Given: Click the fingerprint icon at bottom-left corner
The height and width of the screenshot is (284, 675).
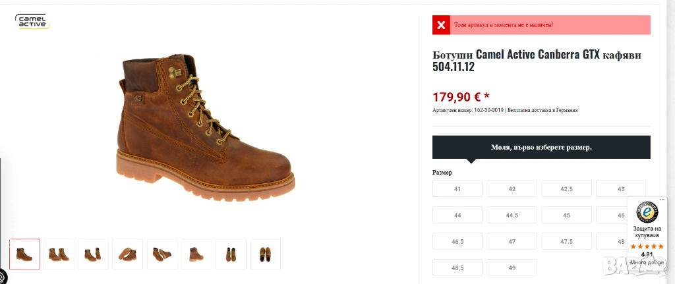Looking at the screenshot, I should (x=3, y=277).
